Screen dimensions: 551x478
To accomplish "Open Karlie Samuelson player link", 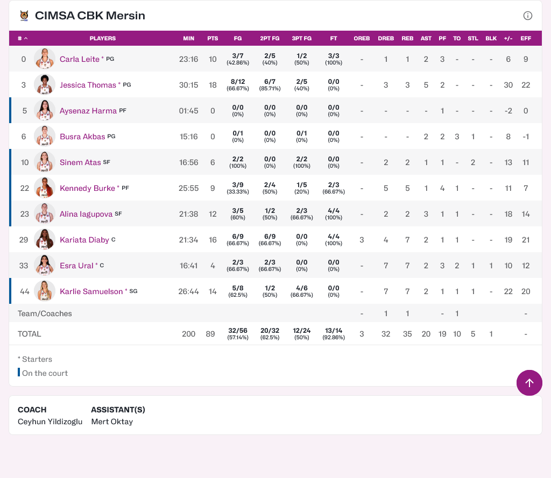I will [x=91, y=291].
